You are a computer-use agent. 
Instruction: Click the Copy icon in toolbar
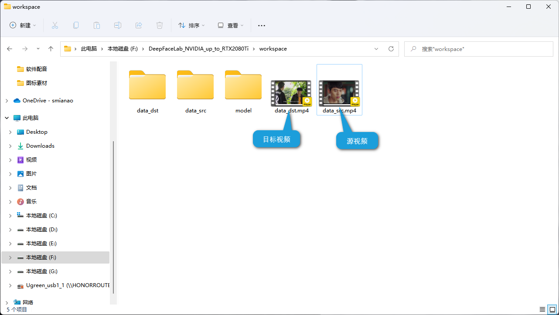point(76,25)
